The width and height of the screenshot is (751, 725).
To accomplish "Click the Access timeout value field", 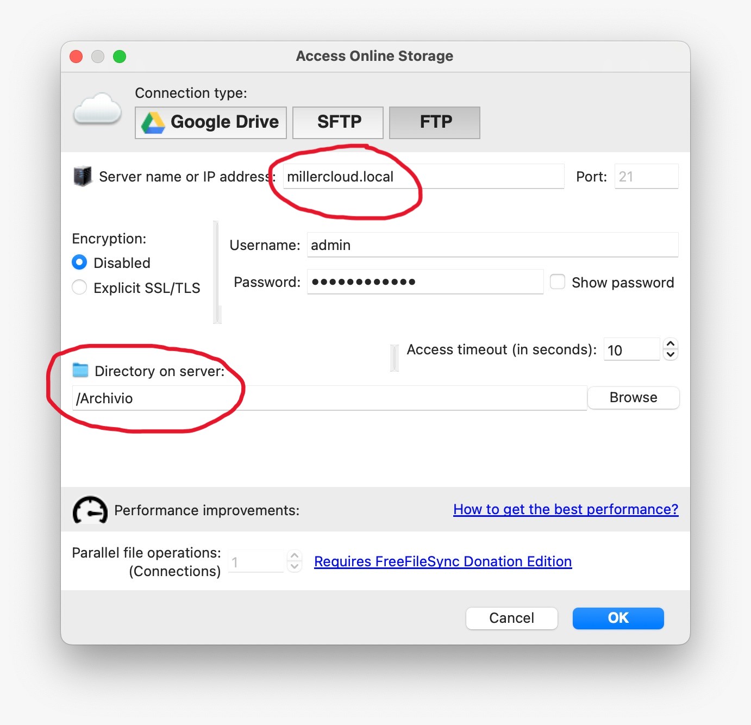I will (x=631, y=349).
